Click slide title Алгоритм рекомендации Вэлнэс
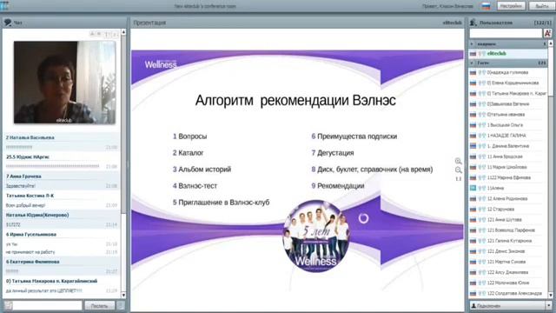This screenshot has width=556, height=313. [295, 101]
